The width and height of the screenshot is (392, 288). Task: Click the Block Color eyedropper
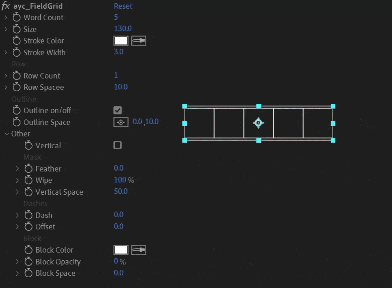click(x=139, y=250)
